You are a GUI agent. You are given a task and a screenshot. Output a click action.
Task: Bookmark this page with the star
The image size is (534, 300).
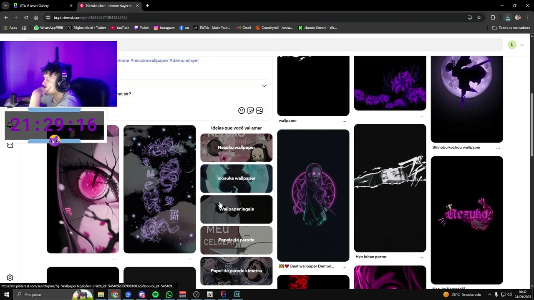coord(479,17)
